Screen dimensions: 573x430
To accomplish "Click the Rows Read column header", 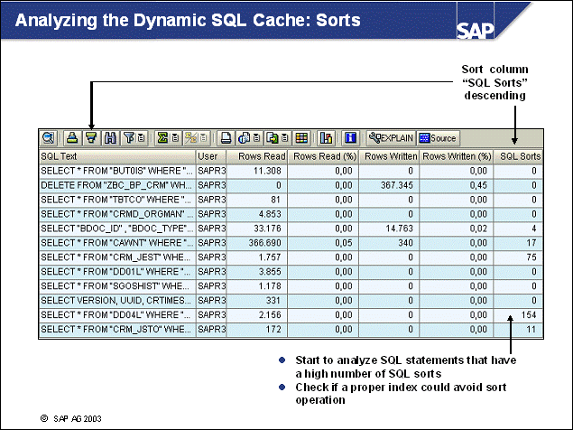I will point(255,156).
